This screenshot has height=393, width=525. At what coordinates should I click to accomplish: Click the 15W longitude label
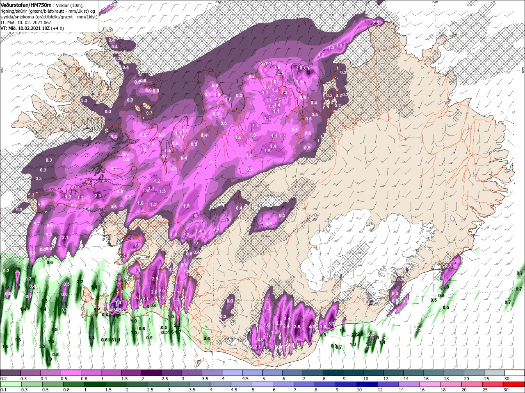pyautogui.click(x=434, y=2)
